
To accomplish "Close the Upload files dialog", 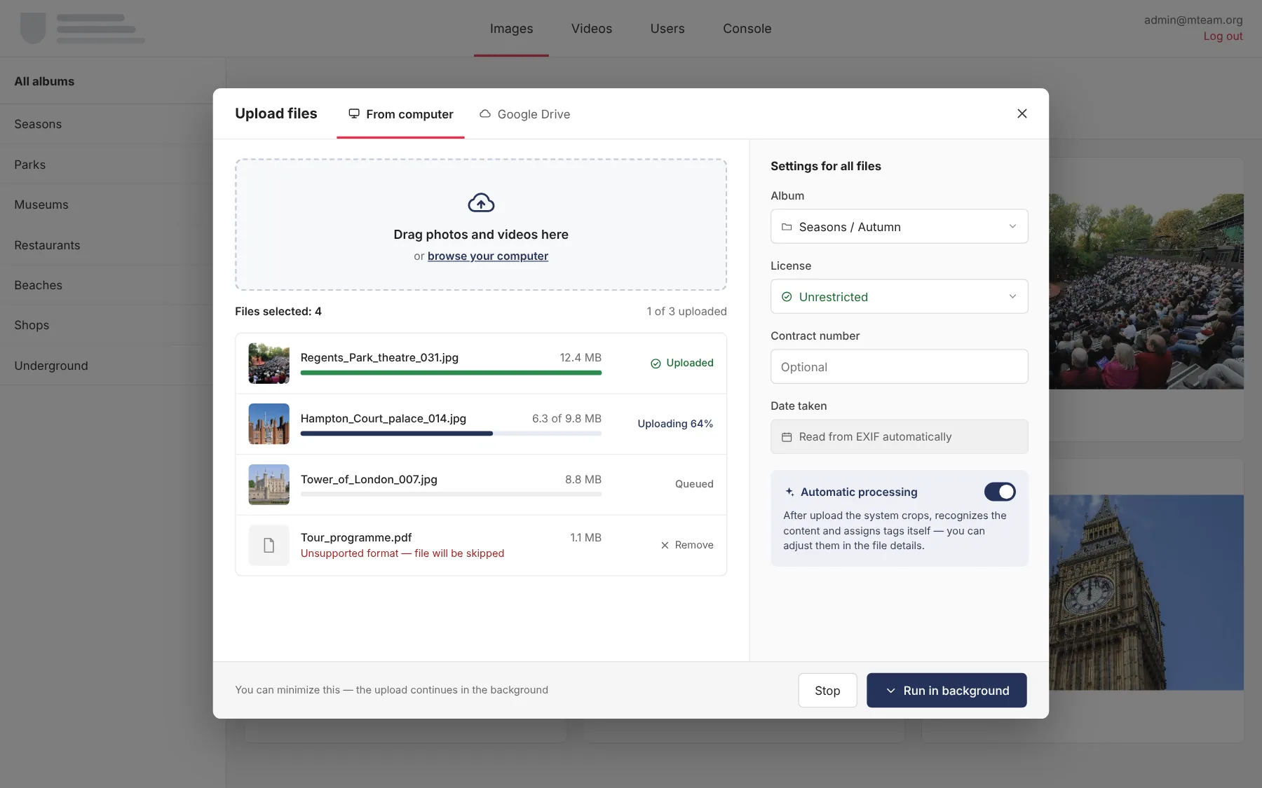I will pos(1022,113).
